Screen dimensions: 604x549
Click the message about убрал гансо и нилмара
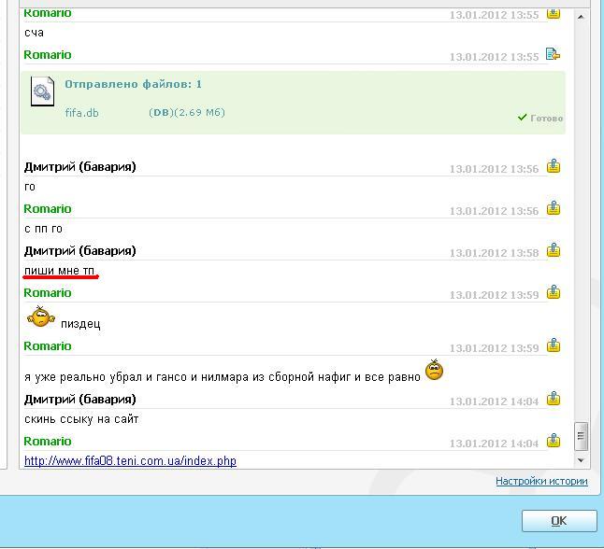(223, 377)
